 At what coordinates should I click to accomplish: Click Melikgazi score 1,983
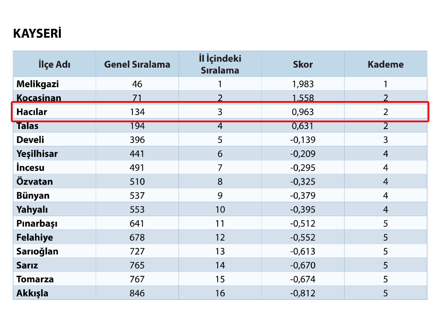coord(303,84)
